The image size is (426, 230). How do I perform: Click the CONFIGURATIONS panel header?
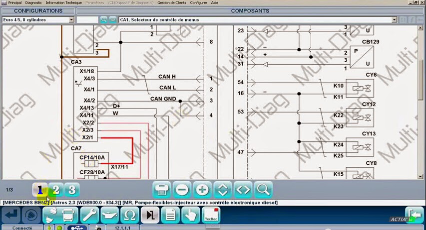click(38, 11)
